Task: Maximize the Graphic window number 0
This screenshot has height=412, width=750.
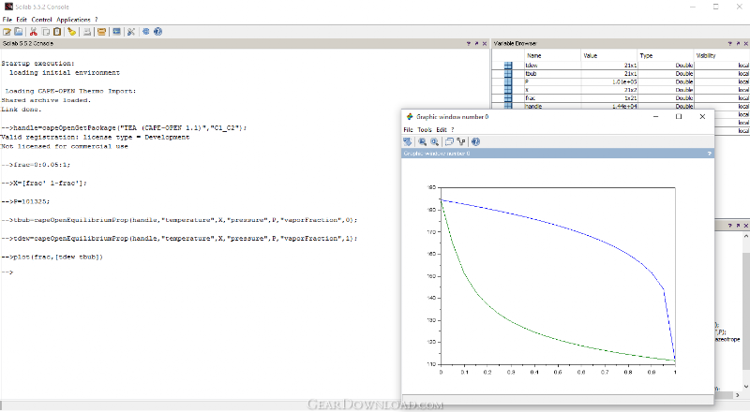Action: (x=679, y=117)
